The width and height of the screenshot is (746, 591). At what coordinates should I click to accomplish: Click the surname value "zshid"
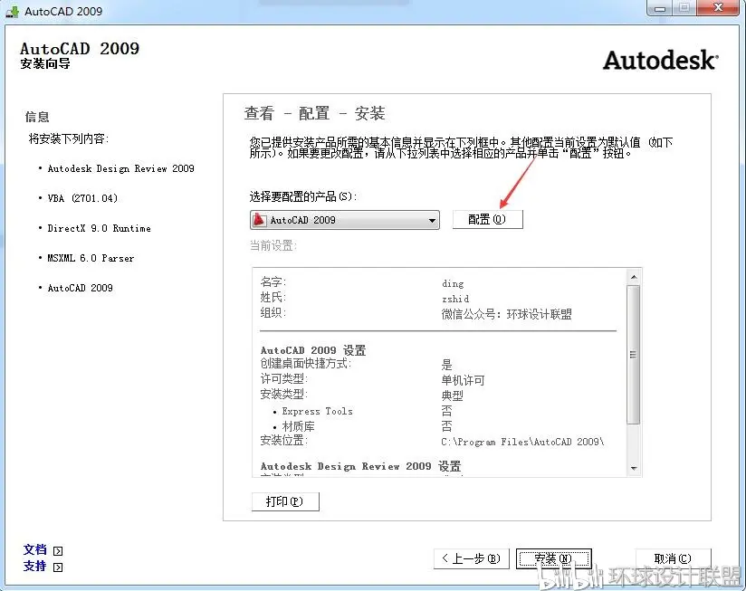click(x=455, y=299)
